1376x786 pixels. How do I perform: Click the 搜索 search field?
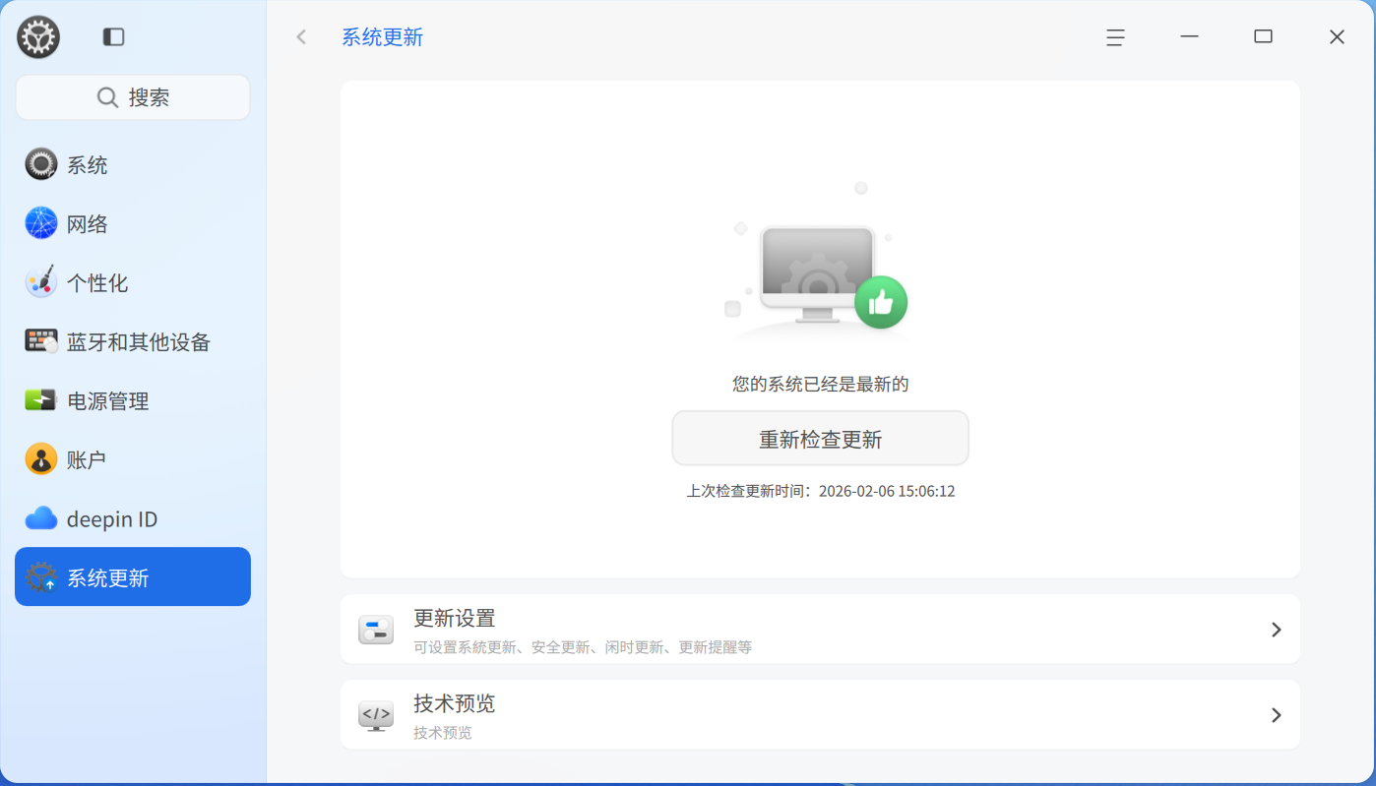click(x=132, y=96)
